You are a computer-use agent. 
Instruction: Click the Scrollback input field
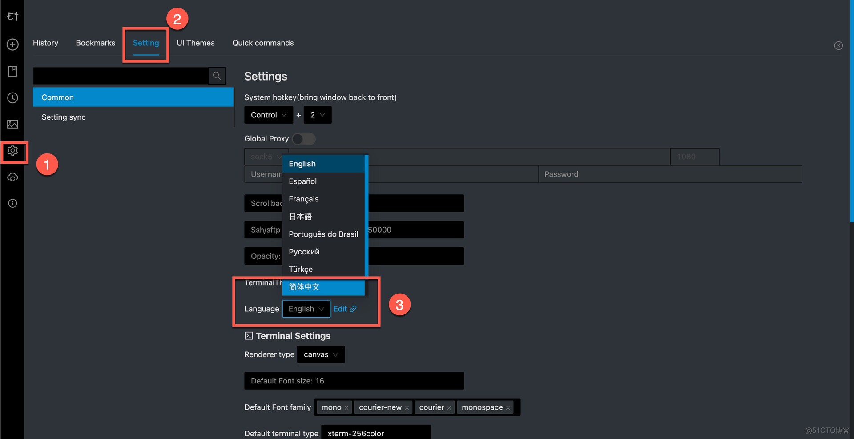tap(354, 203)
